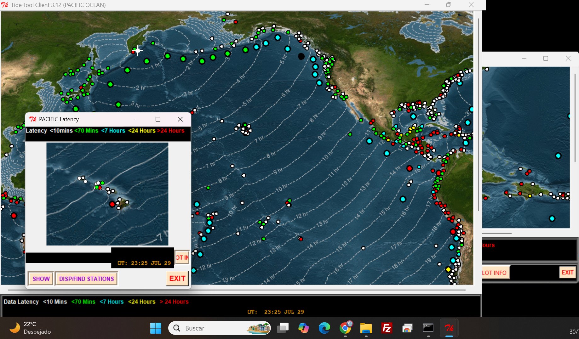Click the main map's vertical scrollbar
579x339 pixels.
tap(478, 113)
